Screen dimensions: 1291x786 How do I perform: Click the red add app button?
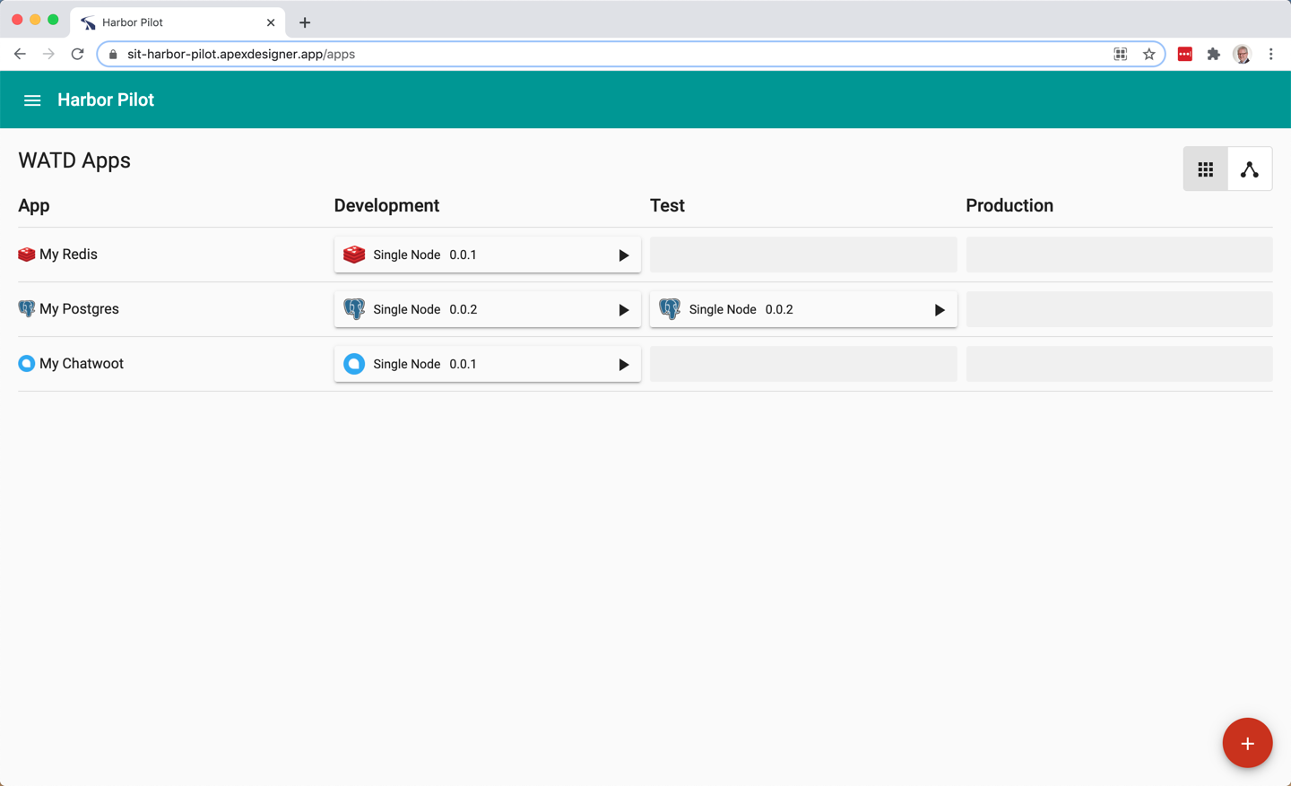coord(1247,743)
